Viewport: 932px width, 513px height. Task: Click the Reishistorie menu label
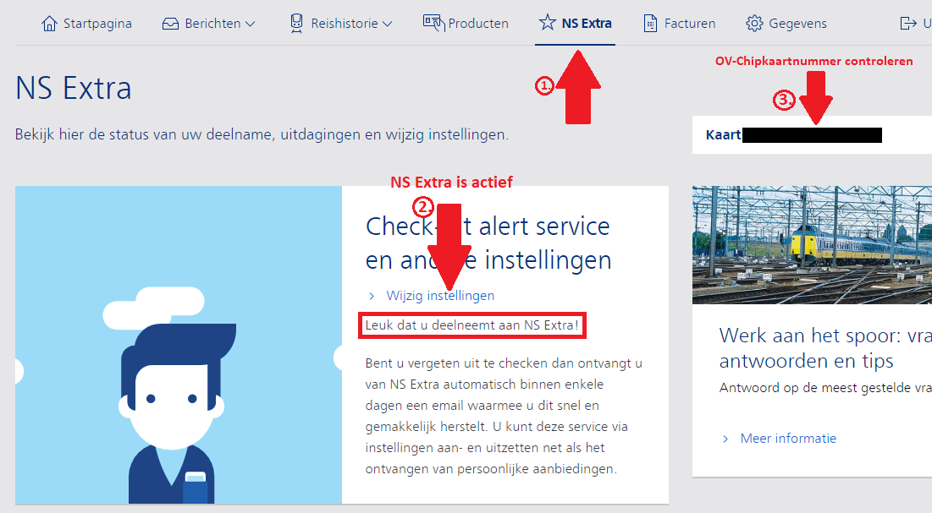click(x=345, y=24)
